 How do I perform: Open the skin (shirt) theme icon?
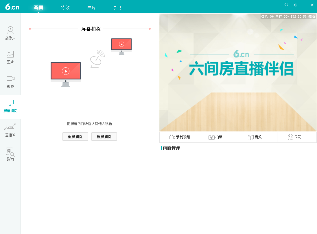(286, 5)
